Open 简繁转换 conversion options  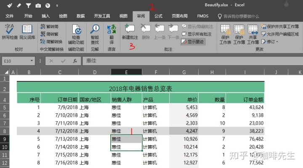click(51, 42)
